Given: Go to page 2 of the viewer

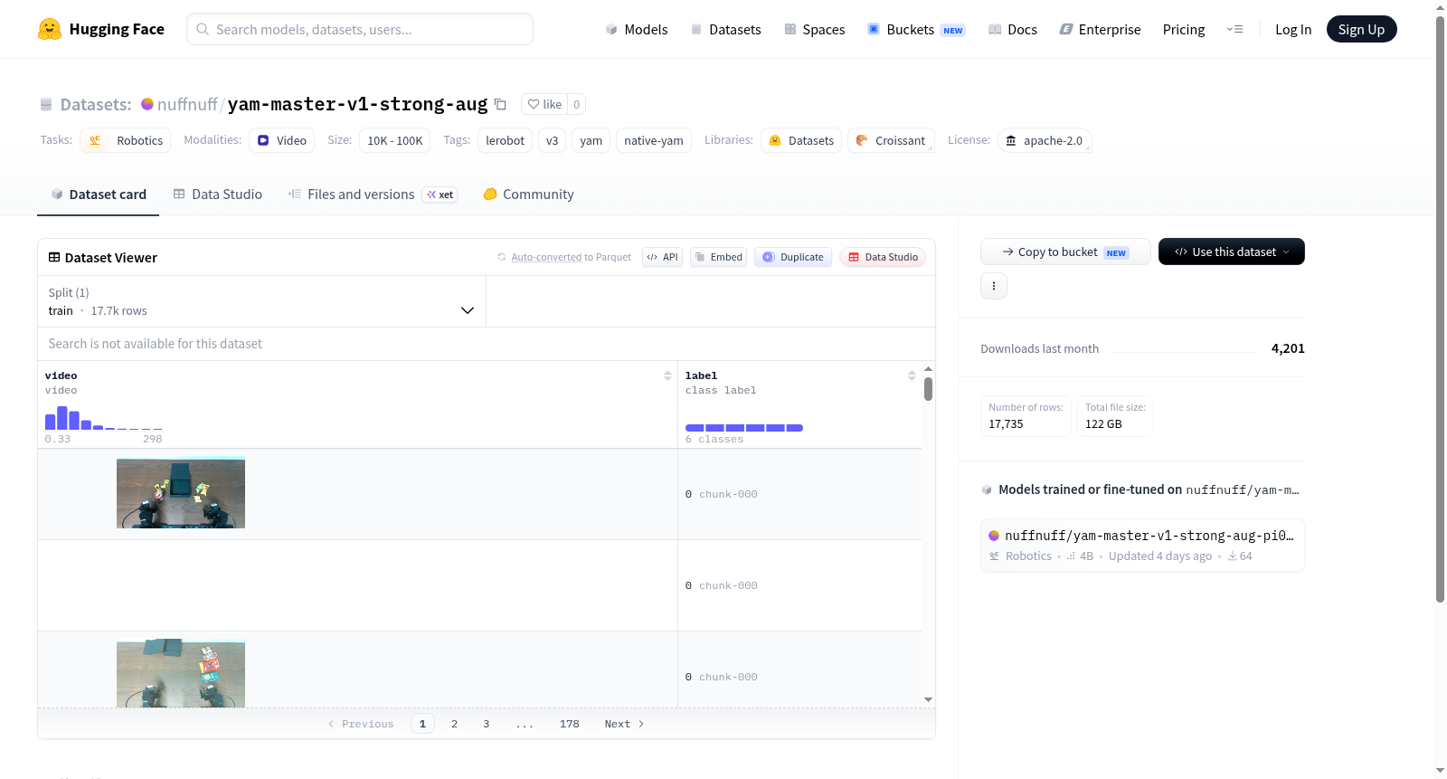Looking at the screenshot, I should click(x=454, y=724).
